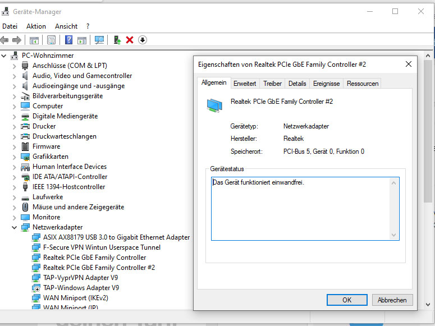Select WAN Miniport (IKEv2)

point(75,298)
